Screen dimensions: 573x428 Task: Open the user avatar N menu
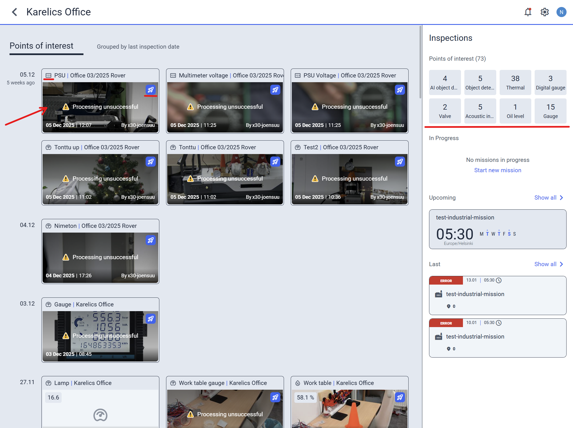tap(561, 12)
